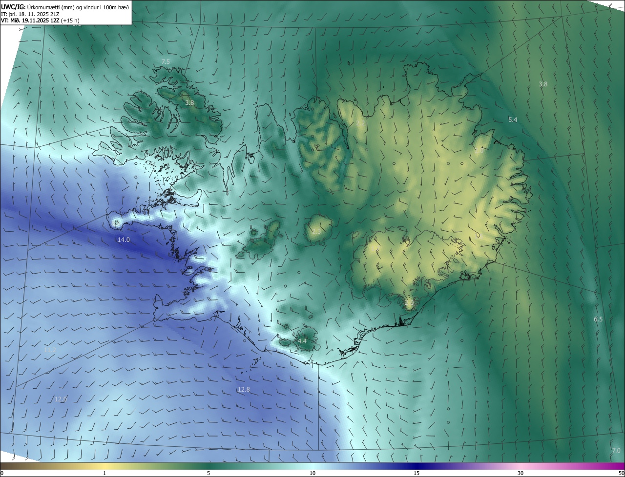Click the colorbar tick label 50
The image size is (625, 477).
click(621, 473)
